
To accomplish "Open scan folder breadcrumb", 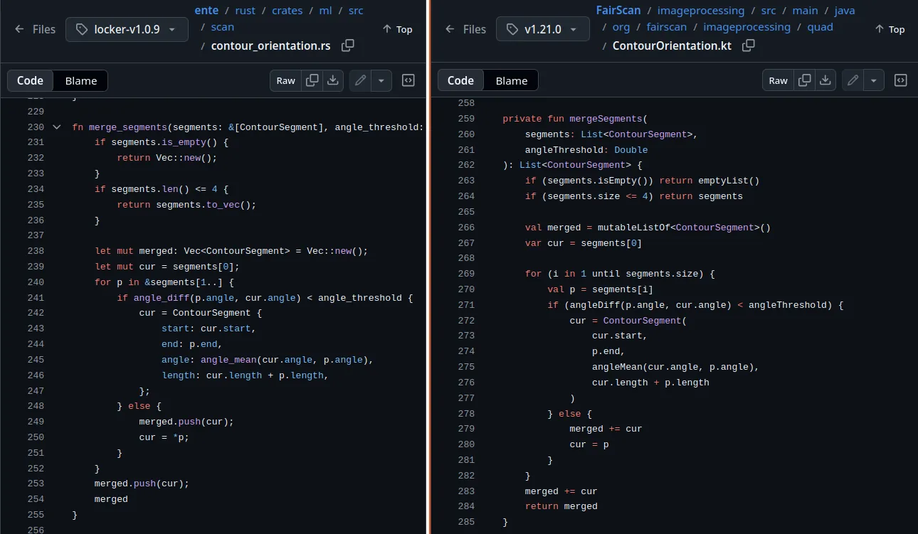I will tap(223, 27).
